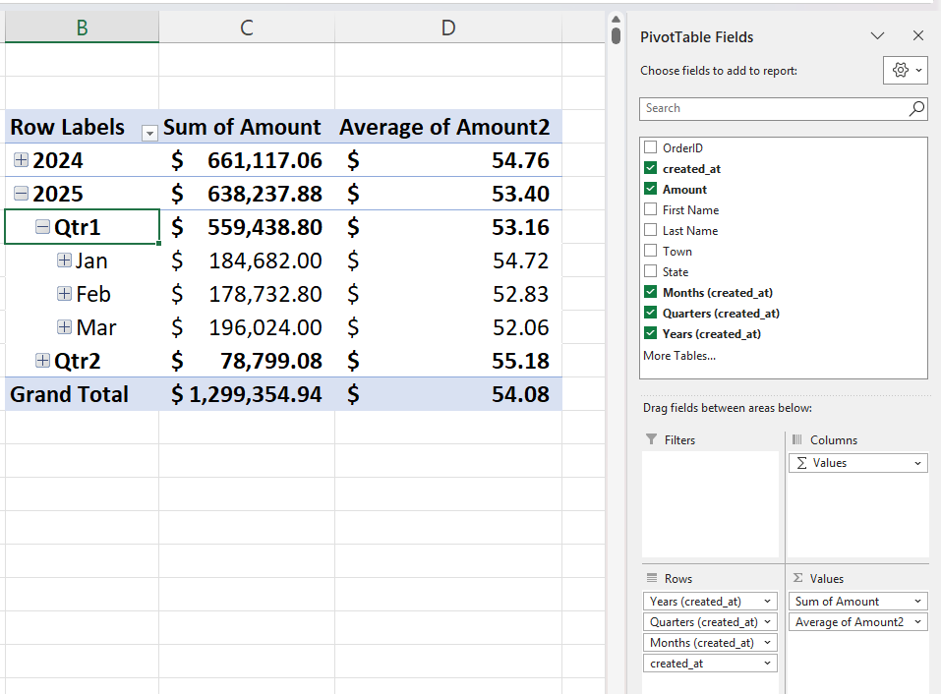
Task: Open the Sum of Amount dropdown in Values
Action: 918,601
